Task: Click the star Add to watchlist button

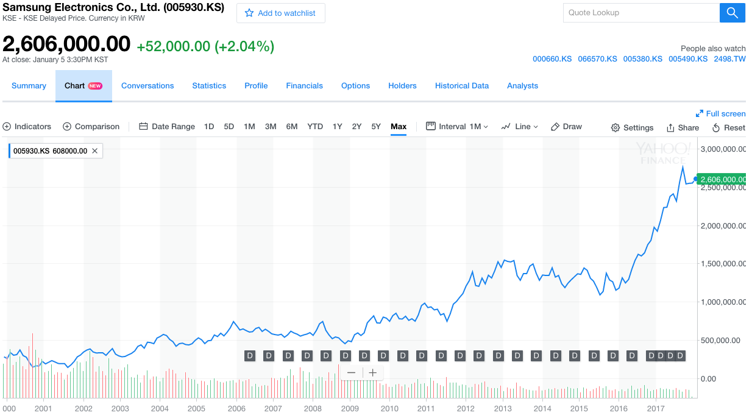Action: 280,13
